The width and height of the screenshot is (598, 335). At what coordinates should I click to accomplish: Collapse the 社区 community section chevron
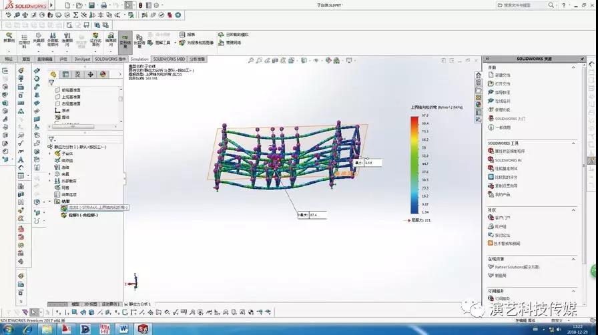[x=573, y=210]
